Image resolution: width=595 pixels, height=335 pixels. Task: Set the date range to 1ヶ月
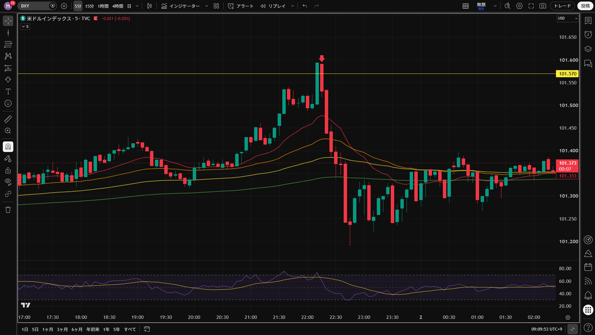pos(48,329)
